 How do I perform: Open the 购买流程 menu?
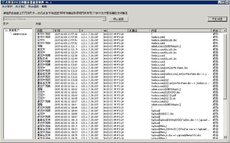33,7
